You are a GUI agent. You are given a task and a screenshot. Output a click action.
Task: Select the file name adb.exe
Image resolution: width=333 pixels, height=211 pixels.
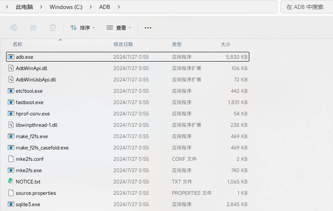pyautogui.click(x=24, y=57)
